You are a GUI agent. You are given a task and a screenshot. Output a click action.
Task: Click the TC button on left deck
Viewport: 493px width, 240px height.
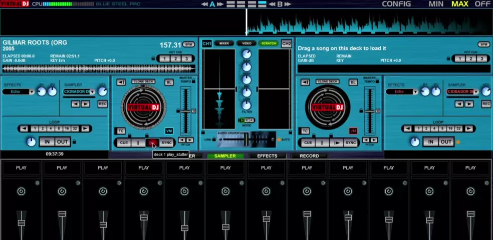click(121, 131)
